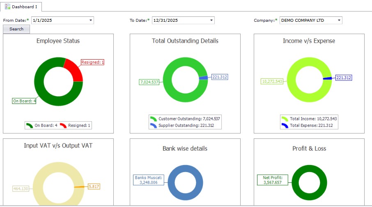Expand the Company dropdown list

coord(339,20)
